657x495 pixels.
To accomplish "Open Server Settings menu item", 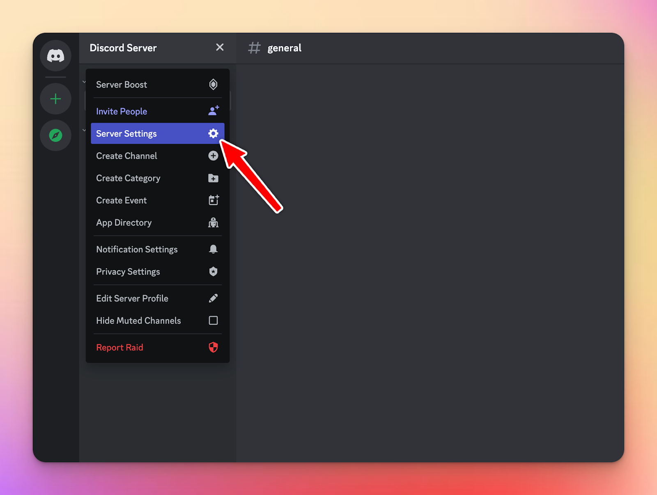I will click(x=158, y=133).
